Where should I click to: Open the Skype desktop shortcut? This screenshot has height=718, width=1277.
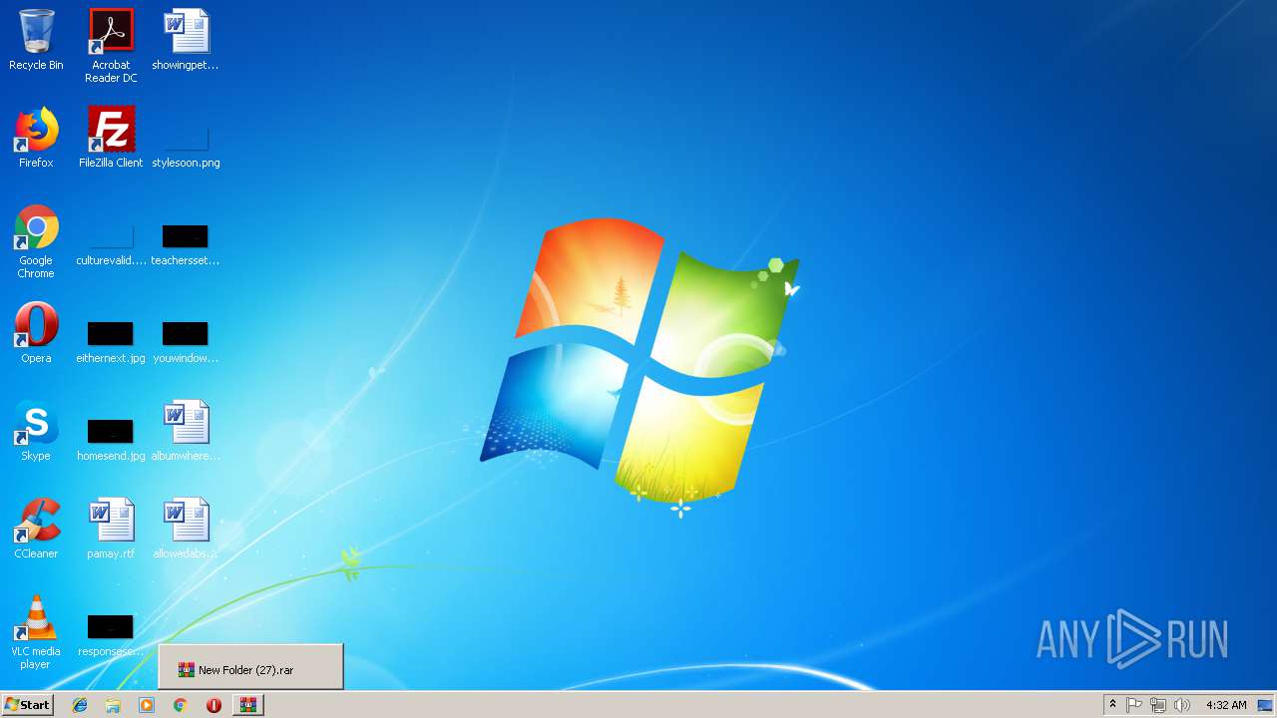pyautogui.click(x=36, y=431)
